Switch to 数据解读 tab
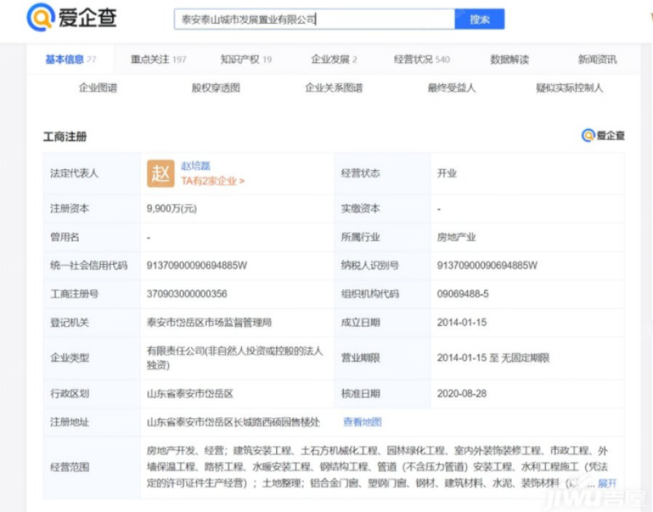 510,59
